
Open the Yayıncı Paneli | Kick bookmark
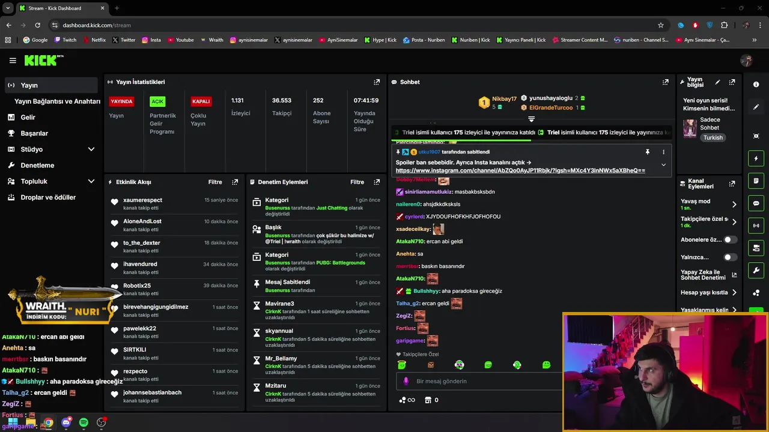pos(521,40)
